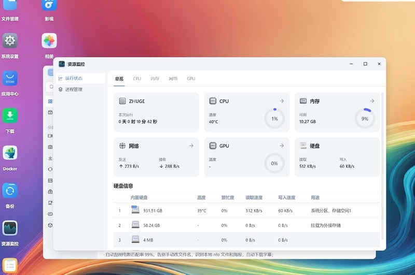Click the CPU card chip icon
This screenshot has height=275, width=415.
(213, 101)
